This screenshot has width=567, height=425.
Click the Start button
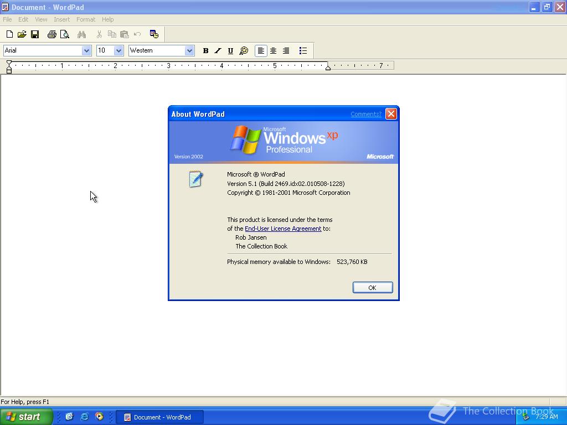[26, 417]
